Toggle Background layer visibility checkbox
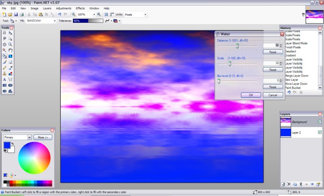This screenshot has height=196, width=324. [320, 121]
